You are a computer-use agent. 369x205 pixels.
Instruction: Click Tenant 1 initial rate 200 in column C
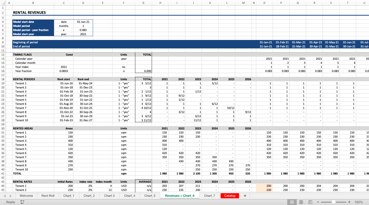point(64,186)
